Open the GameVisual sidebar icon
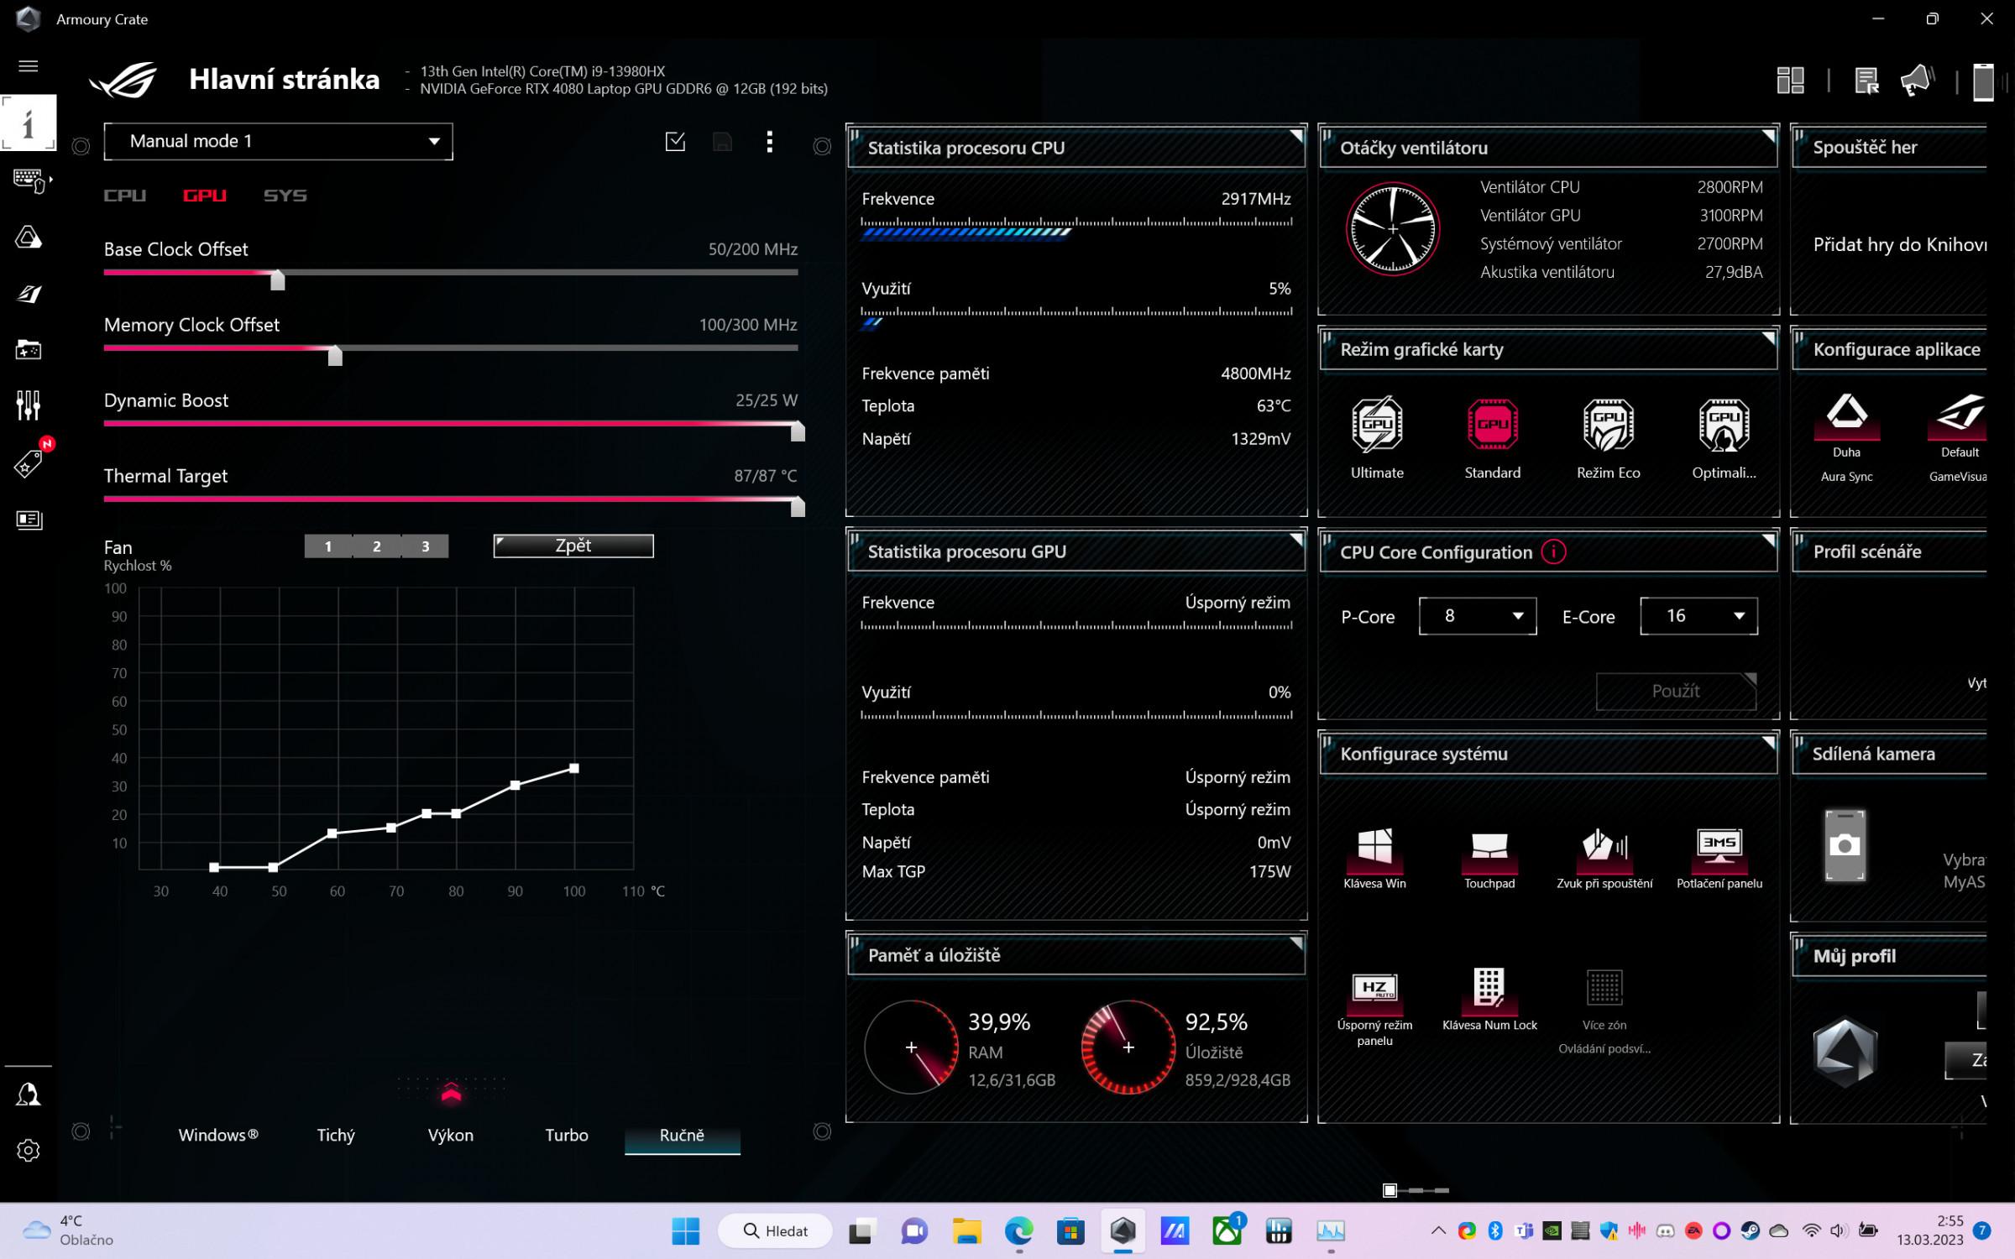 click(x=28, y=294)
